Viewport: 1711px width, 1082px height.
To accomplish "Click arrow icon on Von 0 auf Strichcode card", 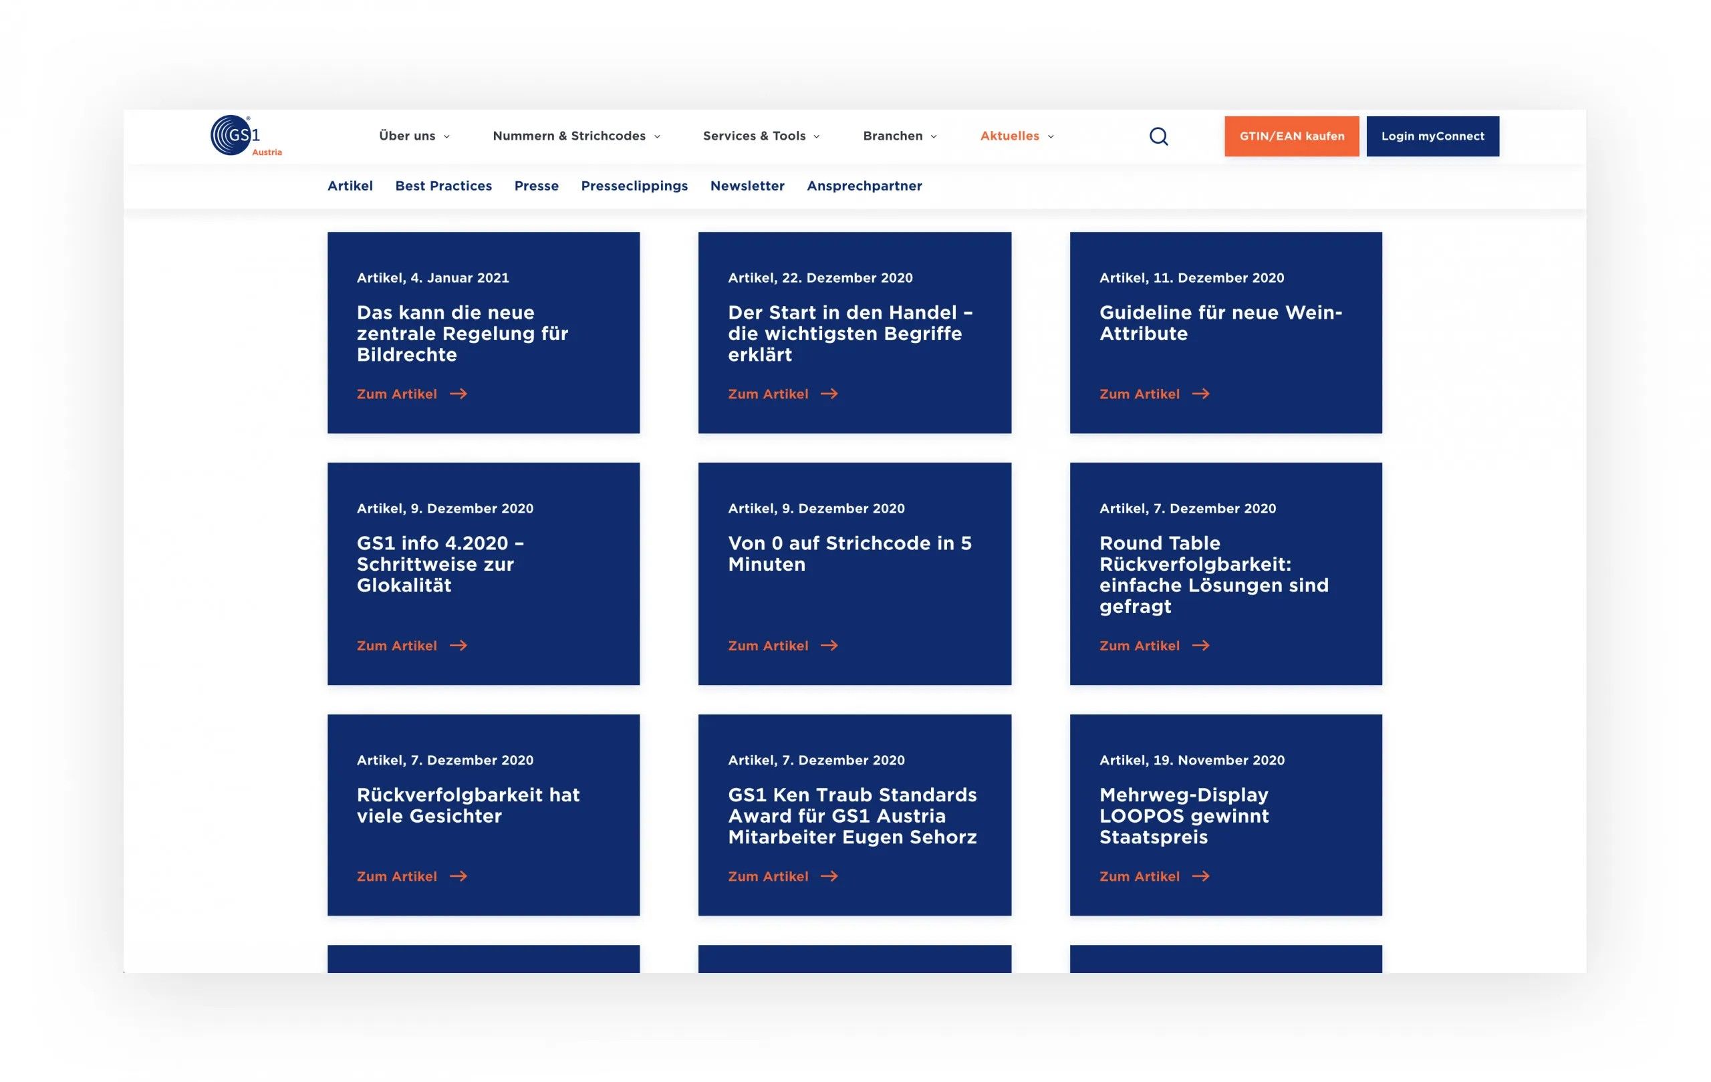I will 829,645.
